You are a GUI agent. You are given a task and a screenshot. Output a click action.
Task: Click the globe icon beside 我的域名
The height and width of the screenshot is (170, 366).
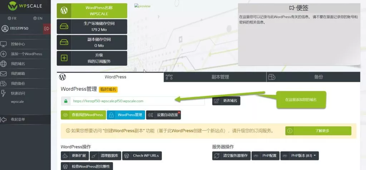[x=4, y=64]
